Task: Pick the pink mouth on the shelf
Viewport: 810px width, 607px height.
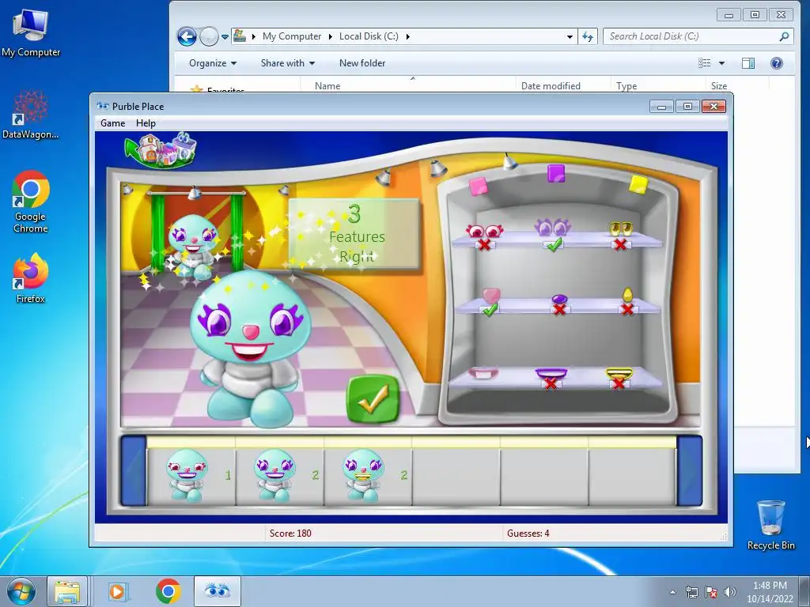Action: [x=483, y=372]
